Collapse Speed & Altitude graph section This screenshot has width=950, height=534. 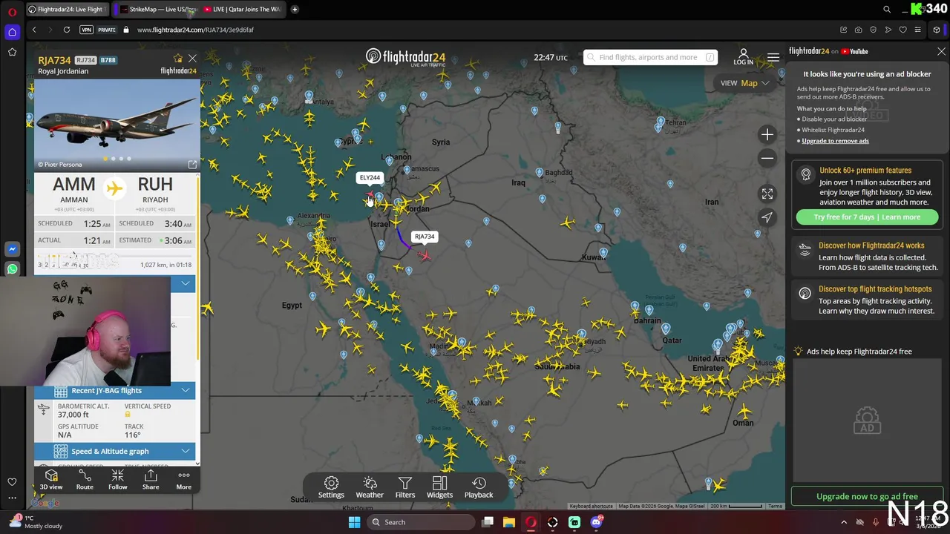(115, 451)
